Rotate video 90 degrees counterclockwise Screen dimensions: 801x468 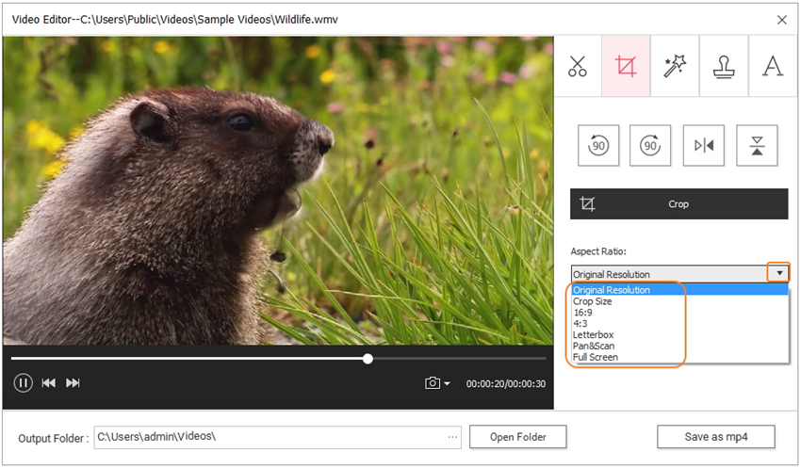point(597,145)
